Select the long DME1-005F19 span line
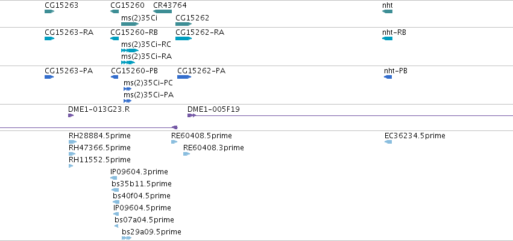Image resolution: width=513 pixels, height=241 pixels. tap(354, 115)
